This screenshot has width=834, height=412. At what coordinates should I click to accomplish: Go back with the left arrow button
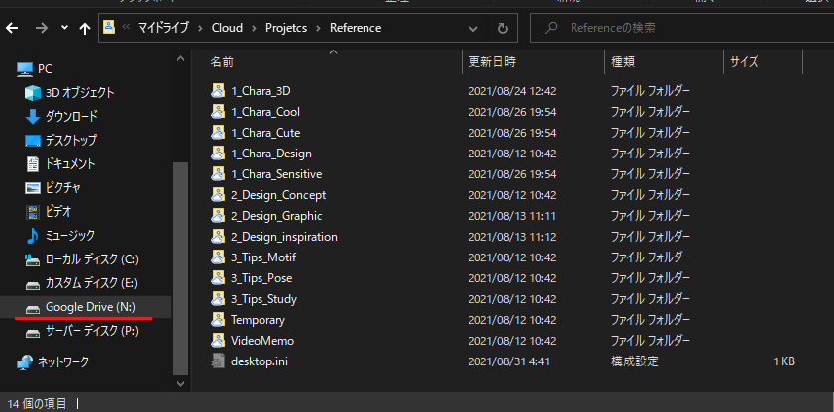[12, 28]
